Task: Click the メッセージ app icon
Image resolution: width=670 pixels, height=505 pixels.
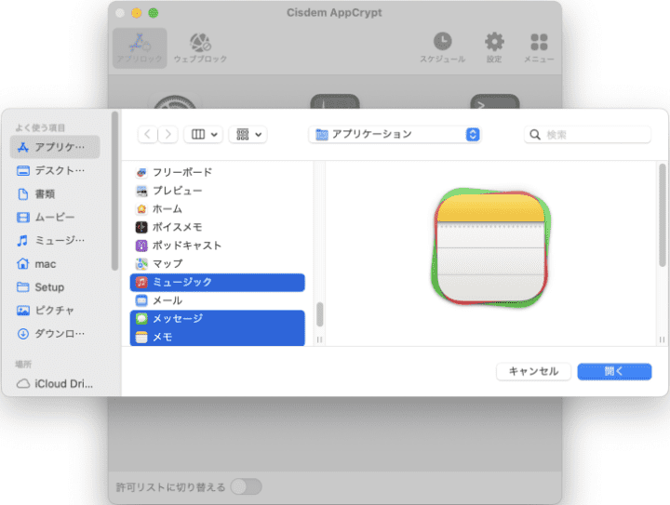Action: 141,318
